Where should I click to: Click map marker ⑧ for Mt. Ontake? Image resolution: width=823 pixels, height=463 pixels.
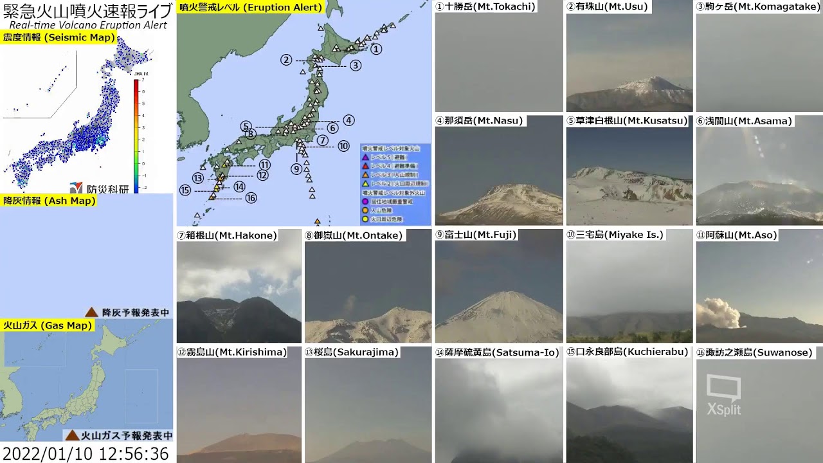click(x=251, y=134)
